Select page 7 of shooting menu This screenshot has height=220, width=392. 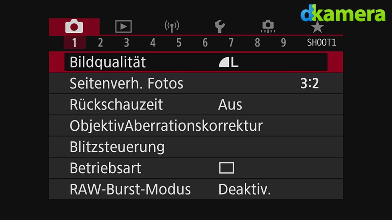coord(231,43)
